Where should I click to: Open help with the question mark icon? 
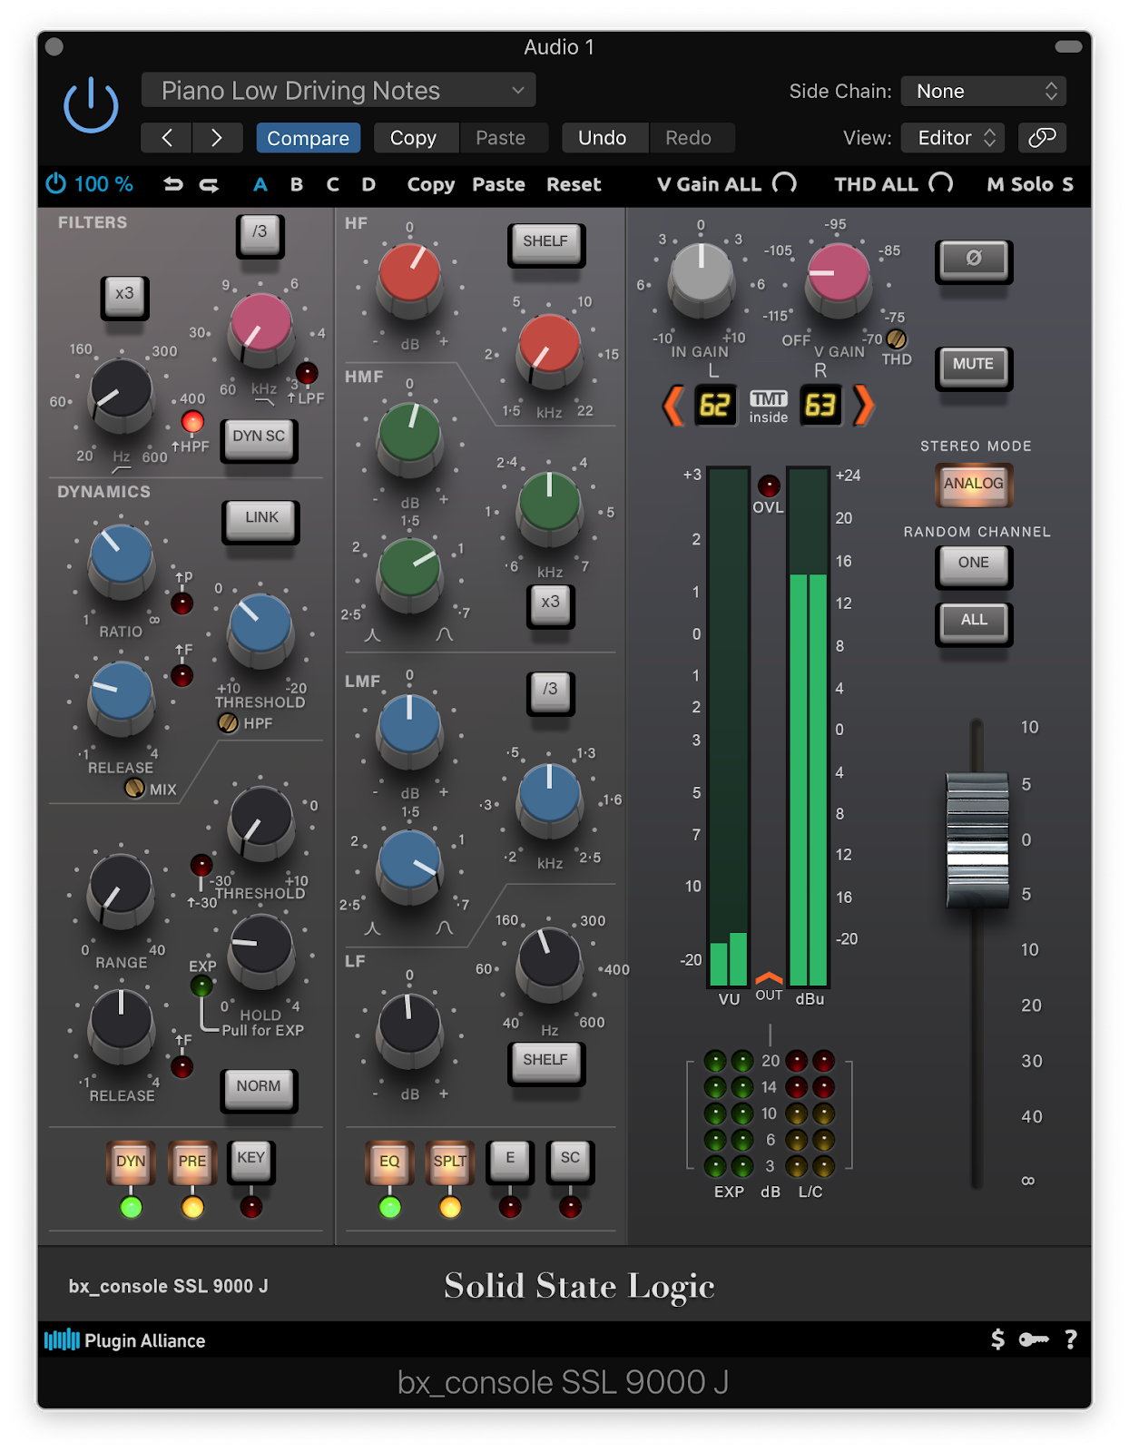1071,1339
